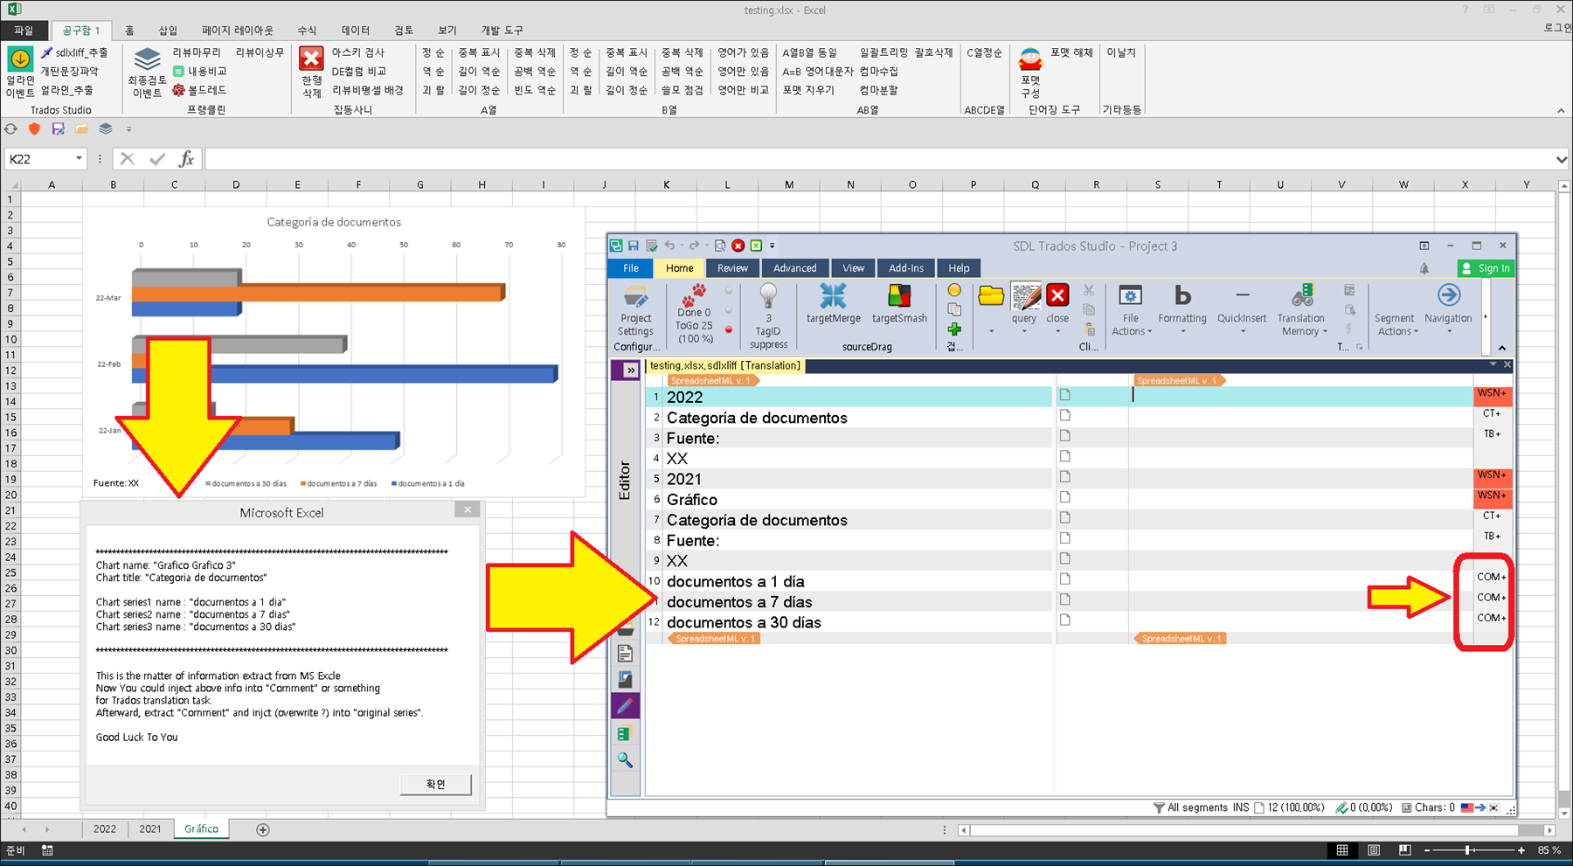Expand the QuickInsert dropdown in Trados
The image size is (1573, 866).
pos(1242,332)
